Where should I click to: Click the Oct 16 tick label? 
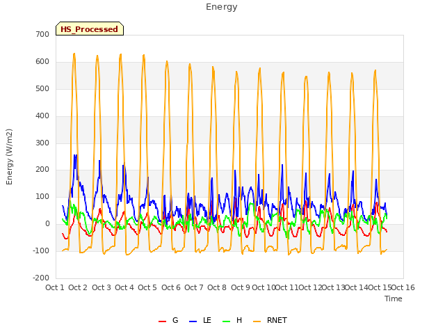tap(403, 287)
